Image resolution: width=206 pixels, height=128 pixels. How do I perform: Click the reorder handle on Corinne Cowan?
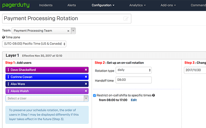(x=8, y=77)
